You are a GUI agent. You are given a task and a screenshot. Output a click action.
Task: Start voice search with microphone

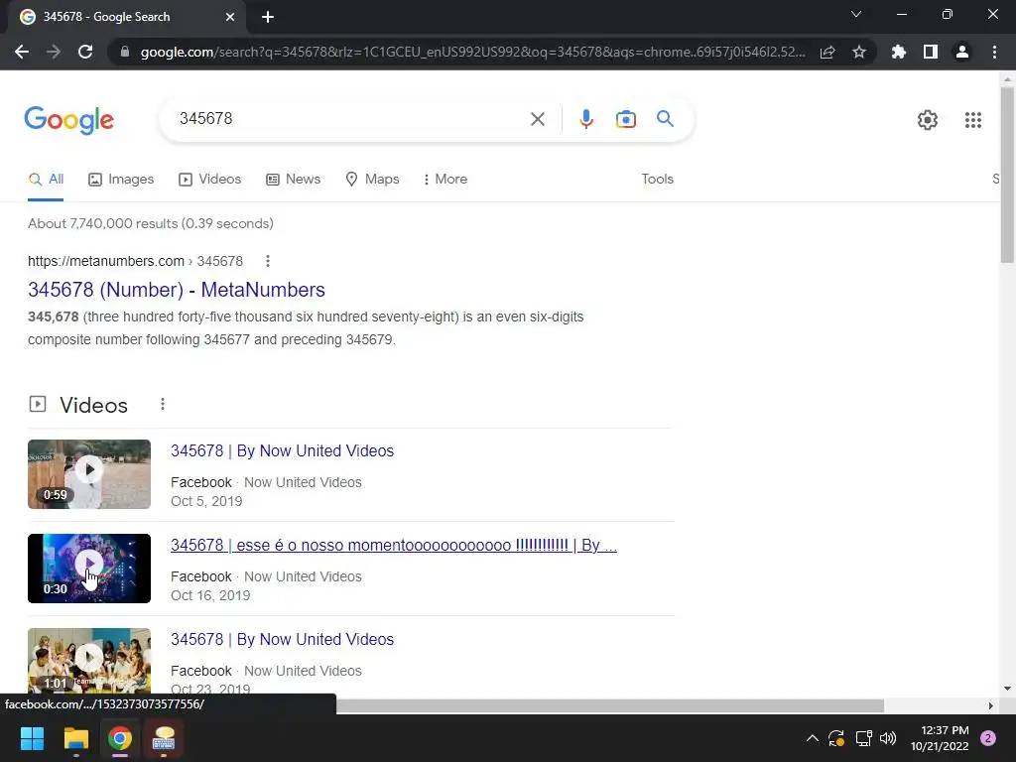point(586,119)
